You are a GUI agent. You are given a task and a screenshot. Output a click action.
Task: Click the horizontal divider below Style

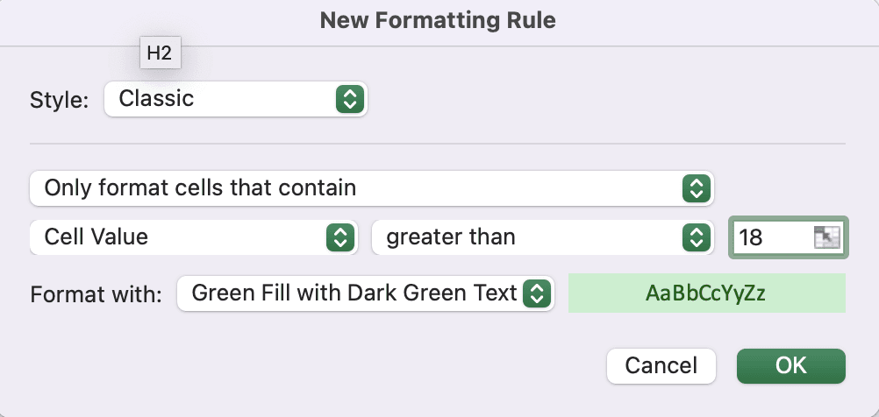439,143
